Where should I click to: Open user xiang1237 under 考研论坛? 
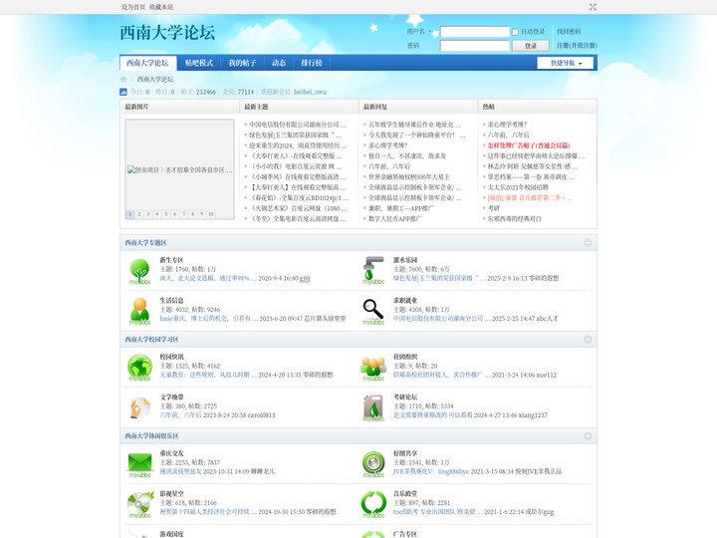point(533,415)
